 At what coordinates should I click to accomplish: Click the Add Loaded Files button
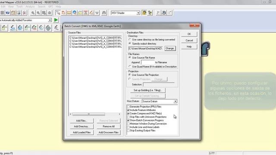(82, 133)
